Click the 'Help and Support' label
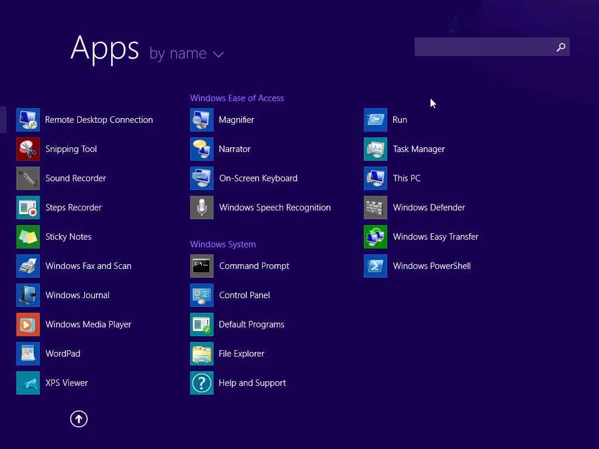The height and width of the screenshot is (449, 599). 252,383
